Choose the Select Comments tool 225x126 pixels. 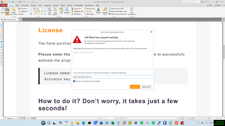click(x=13, y=11)
